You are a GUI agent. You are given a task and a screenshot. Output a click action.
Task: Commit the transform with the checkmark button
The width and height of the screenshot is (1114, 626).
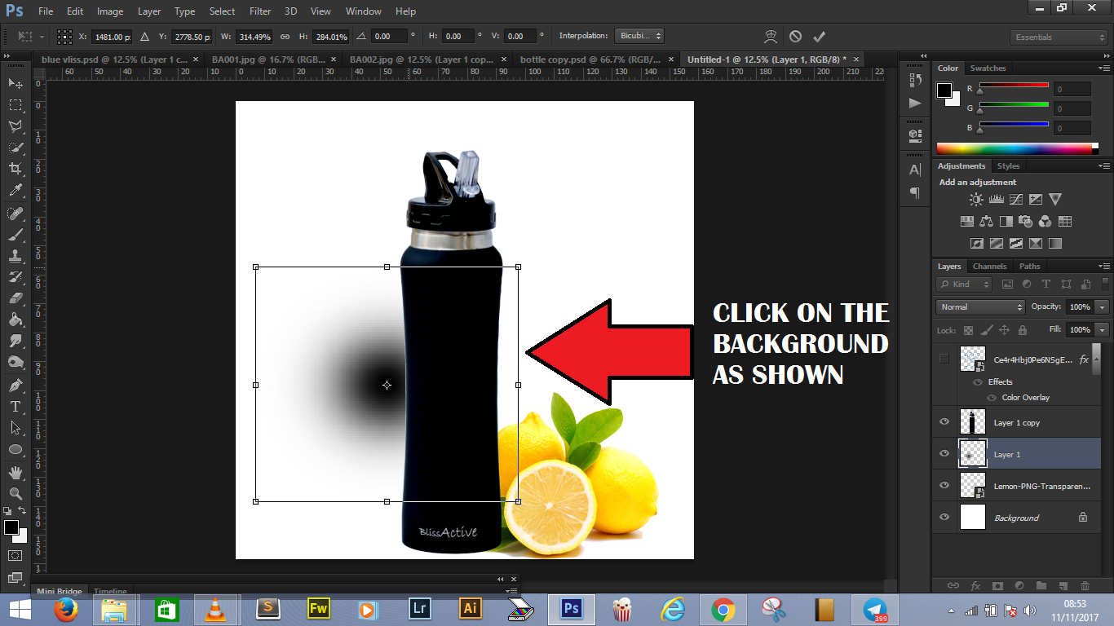[x=820, y=36]
